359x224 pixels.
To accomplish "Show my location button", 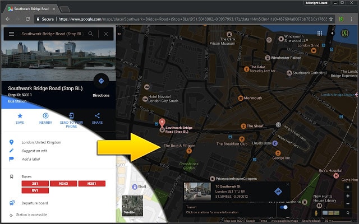I will (348, 187).
